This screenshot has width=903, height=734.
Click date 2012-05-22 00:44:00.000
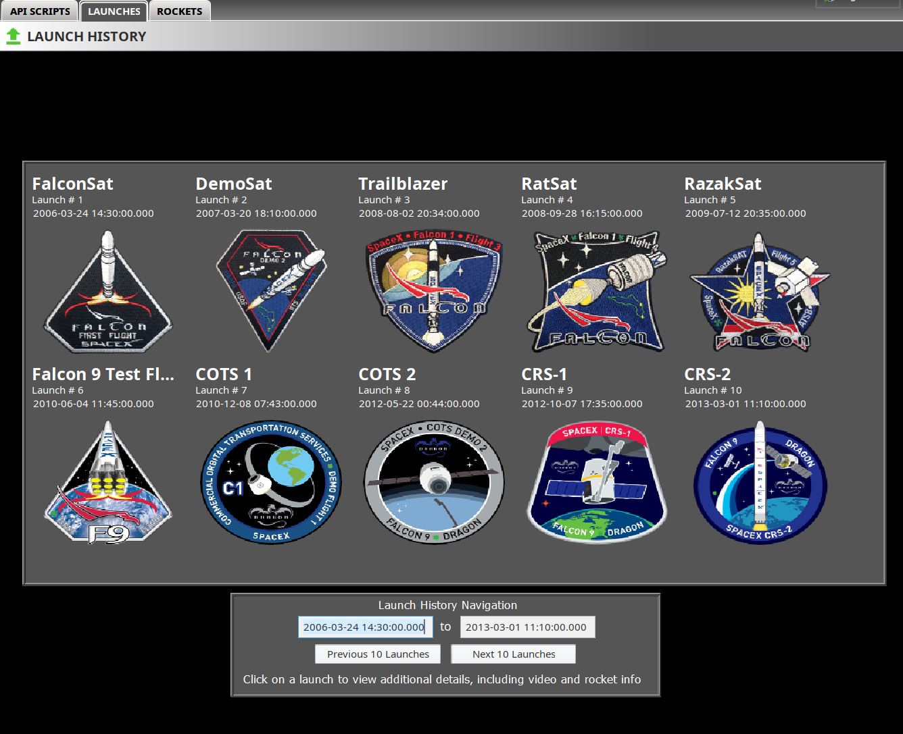(x=419, y=404)
